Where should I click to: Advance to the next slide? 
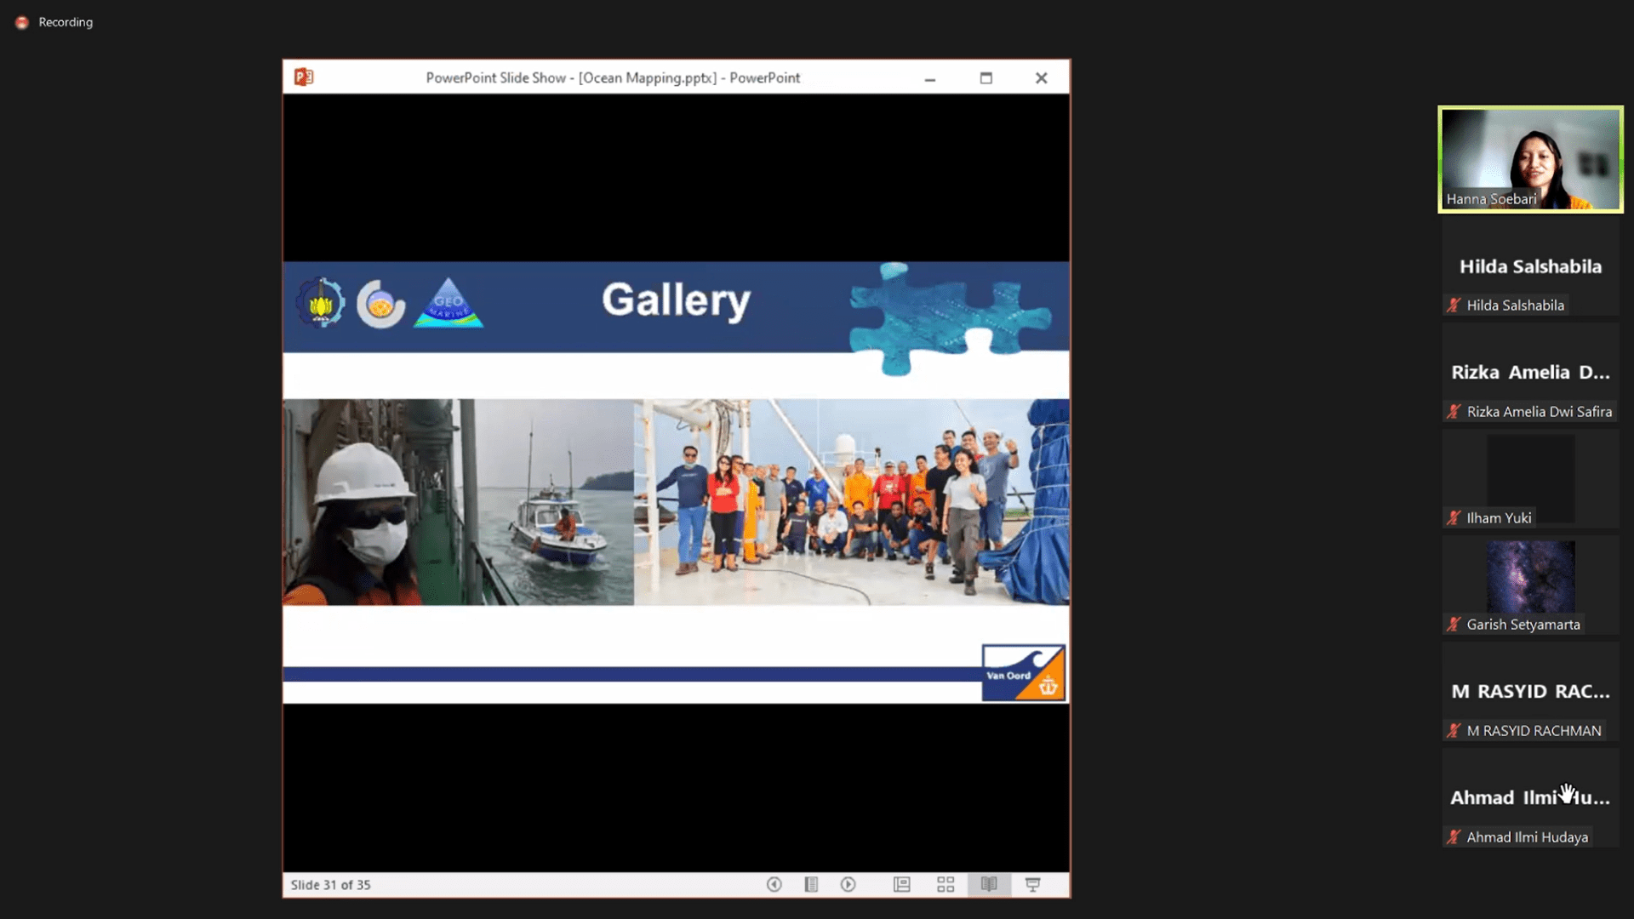point(848,885)
